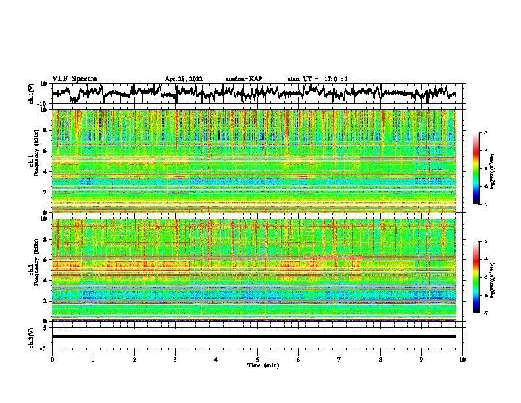Click the "Time (min)" x-axis label
The image size is (521, 403).
[263, 365]
